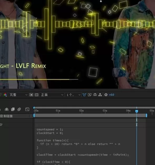The image size is (155, 165).
Task: Click the 01m mark on time ruler
Action: [x=58, y=111]
